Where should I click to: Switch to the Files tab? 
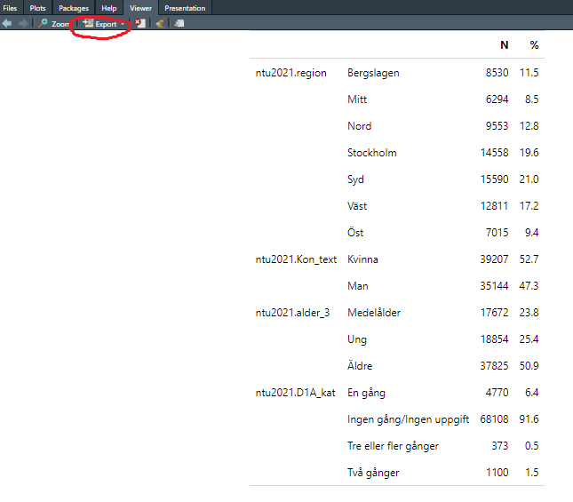pyautogui.click(x=10, y=8)
